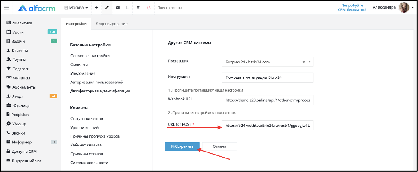Open the red notification bell

149,8
